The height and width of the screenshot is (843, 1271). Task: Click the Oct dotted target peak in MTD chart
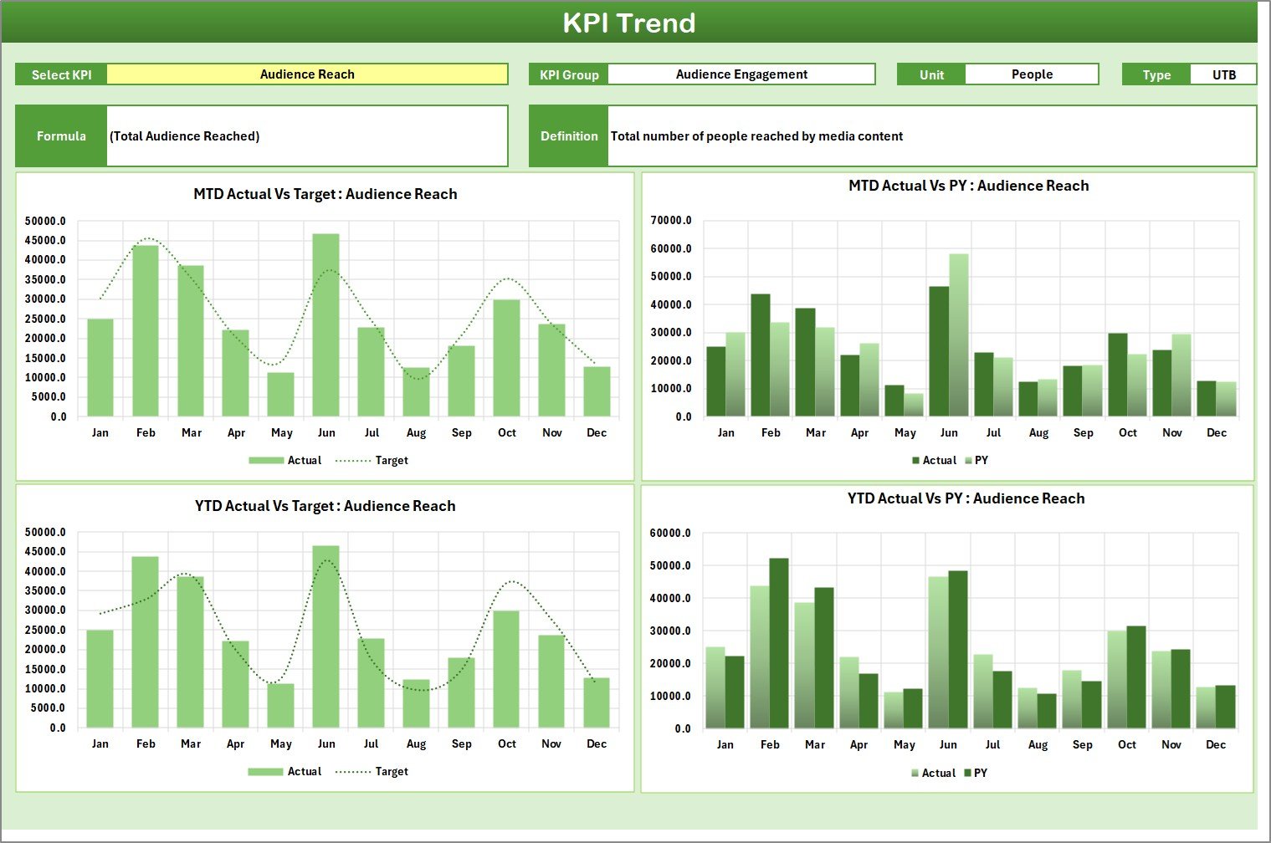coord(507,279)
